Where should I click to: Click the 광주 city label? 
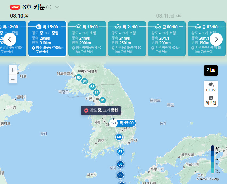(x=101, y=141)
